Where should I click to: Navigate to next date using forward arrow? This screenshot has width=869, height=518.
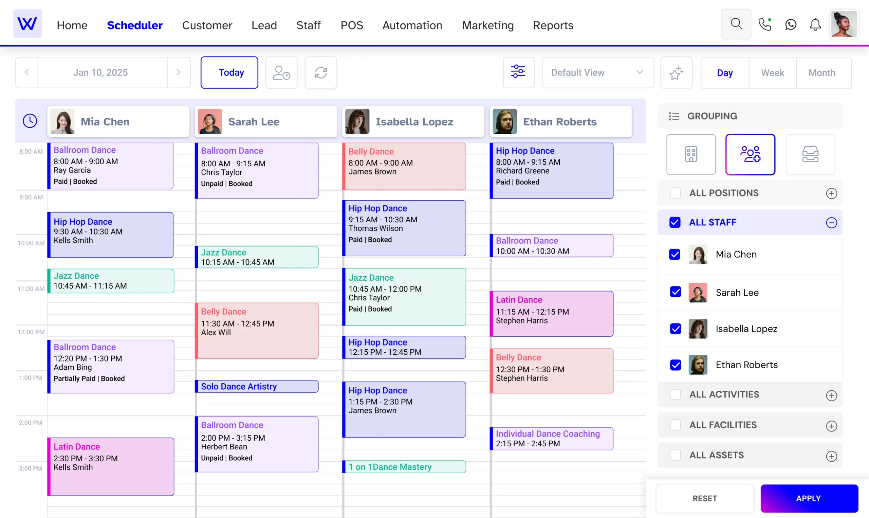[178, 72]
